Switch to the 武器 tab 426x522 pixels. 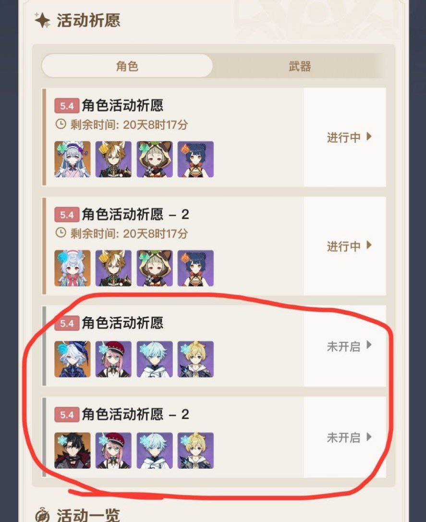299,66
